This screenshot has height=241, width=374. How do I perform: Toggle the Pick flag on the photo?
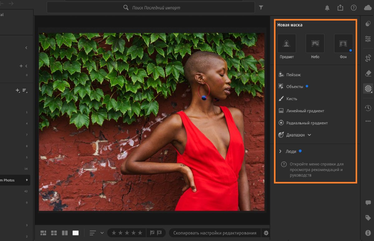coord(153,232)
